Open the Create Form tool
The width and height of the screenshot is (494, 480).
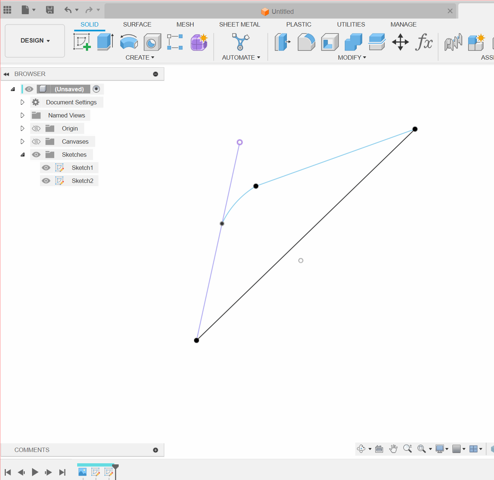(199, 42)
